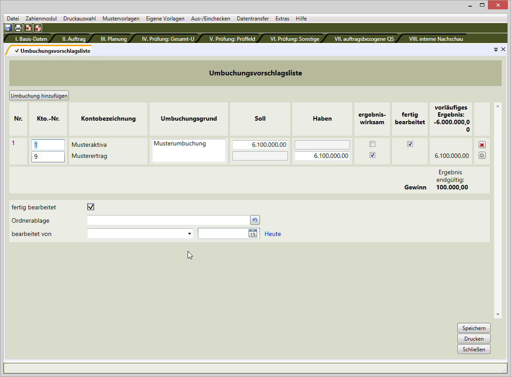Uncheck the bottom 'fertig bearbeitet' checkbox

91,207
